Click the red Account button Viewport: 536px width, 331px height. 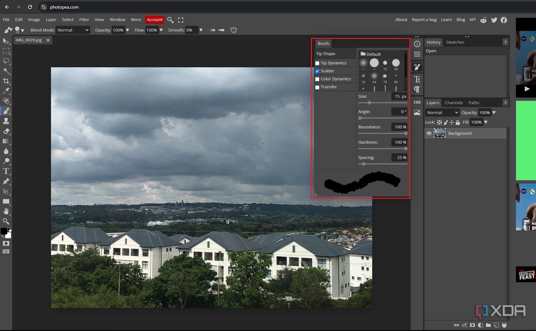(155, 19)
